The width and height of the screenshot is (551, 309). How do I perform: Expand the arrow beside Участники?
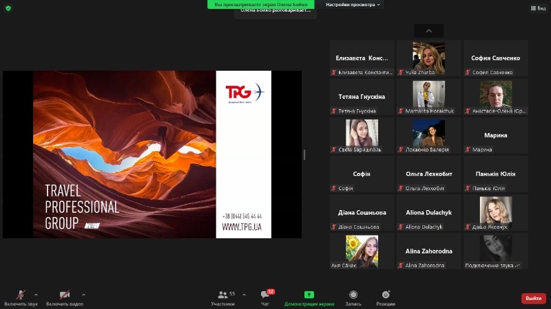point(245,295)
